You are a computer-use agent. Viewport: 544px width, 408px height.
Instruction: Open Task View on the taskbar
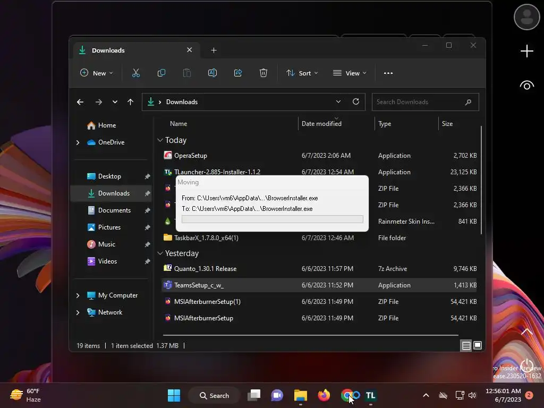click(254, 395)
